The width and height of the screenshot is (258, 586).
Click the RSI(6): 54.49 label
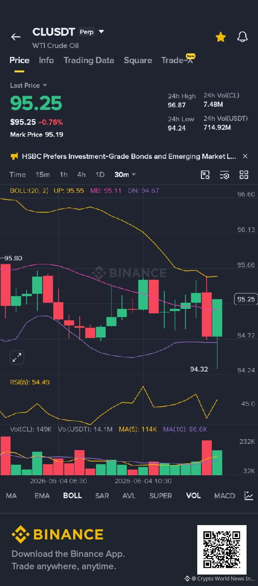click(x=29, y=382)
